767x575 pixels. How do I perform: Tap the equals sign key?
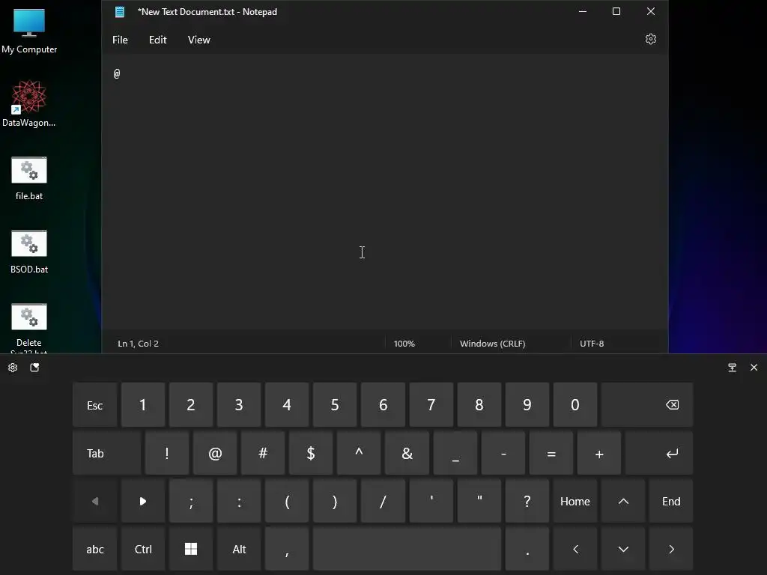coord(551,453)
